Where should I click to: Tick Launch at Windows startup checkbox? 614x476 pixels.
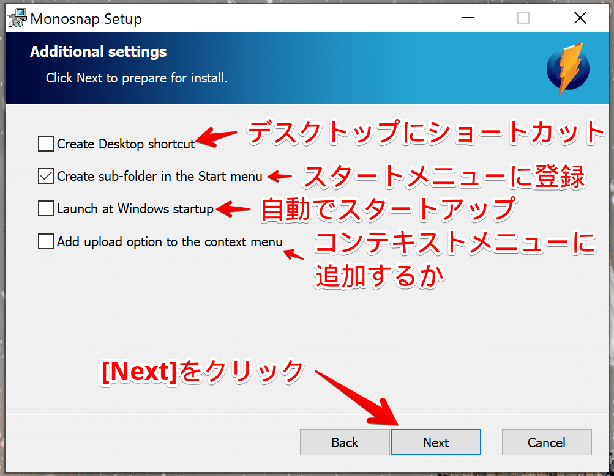(x=46, y=208)
